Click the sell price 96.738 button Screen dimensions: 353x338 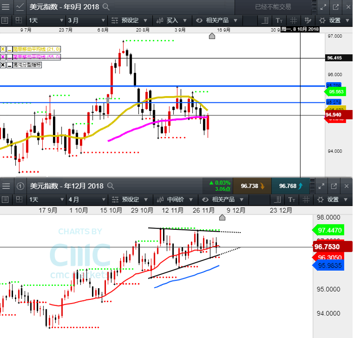[x=252, y=186]
